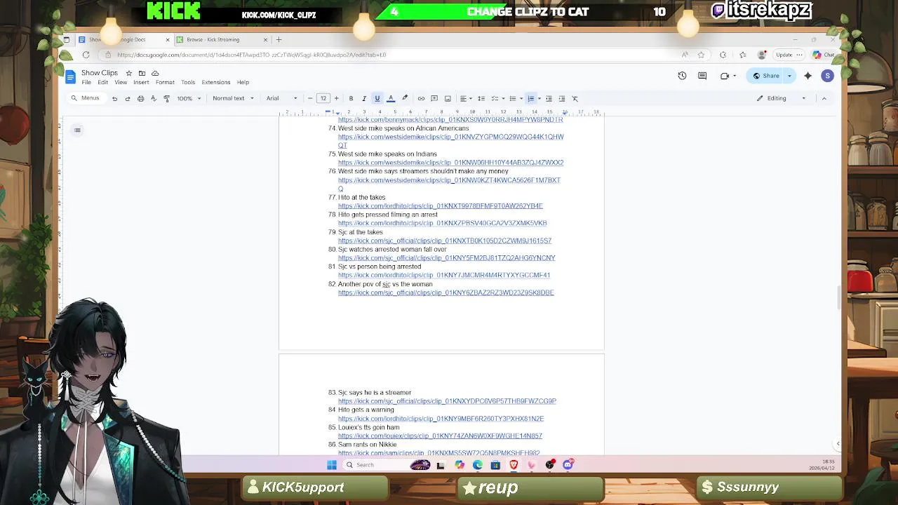Toggle bold formatting
The width and height of the screenshot is (898, 505).
click(351, 98)
